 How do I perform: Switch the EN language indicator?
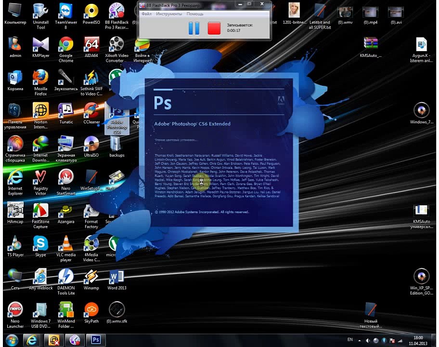point(350,340)
